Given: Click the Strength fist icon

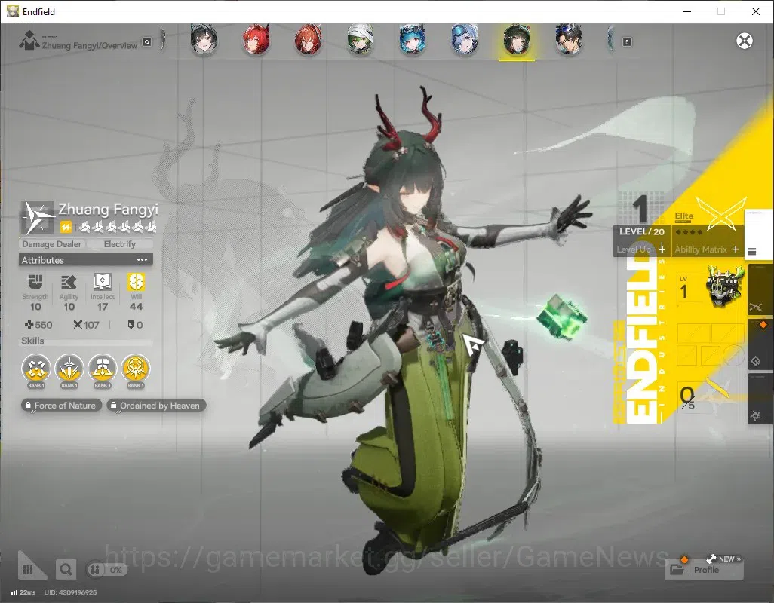Looking at the screenshot, I should click(x=35, y=282).
